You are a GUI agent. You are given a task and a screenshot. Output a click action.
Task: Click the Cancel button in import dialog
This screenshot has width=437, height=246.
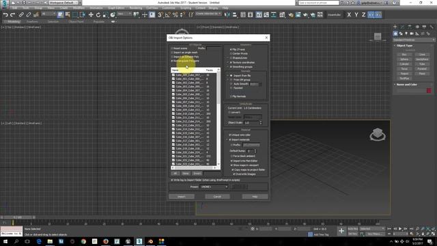click(x=217, y=197)
